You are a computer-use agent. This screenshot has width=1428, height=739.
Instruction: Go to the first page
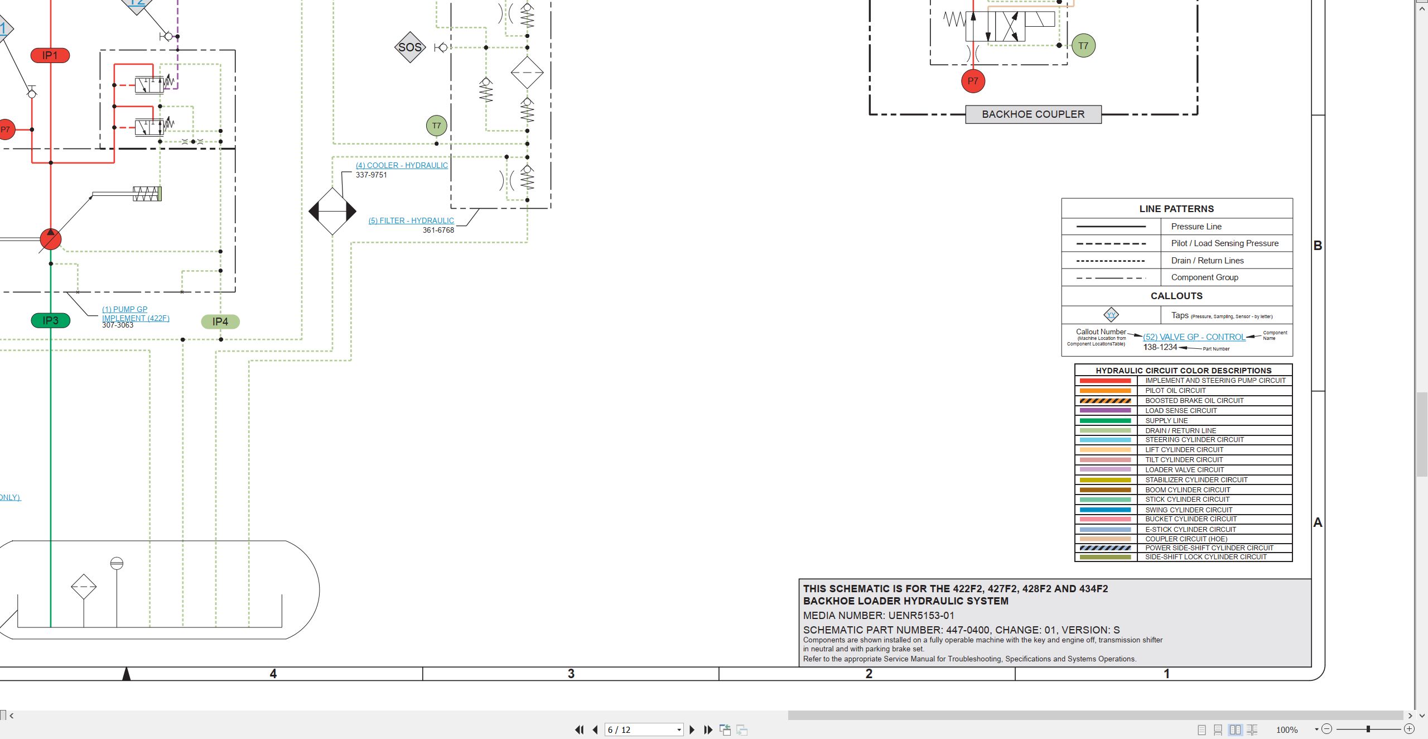click(x=579, y=730)
